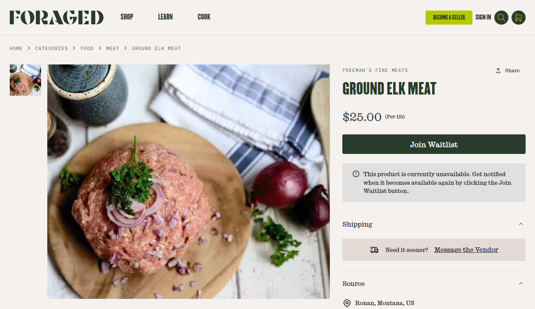
Task: Click the Join Waitlist button
Action: (434, 144)
